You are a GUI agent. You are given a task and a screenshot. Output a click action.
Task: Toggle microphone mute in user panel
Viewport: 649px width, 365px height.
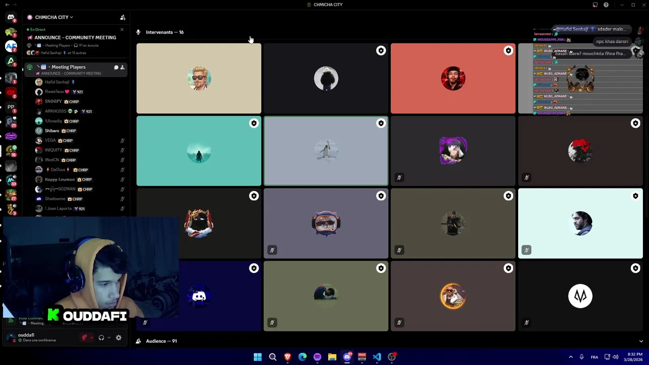[84, 338]
